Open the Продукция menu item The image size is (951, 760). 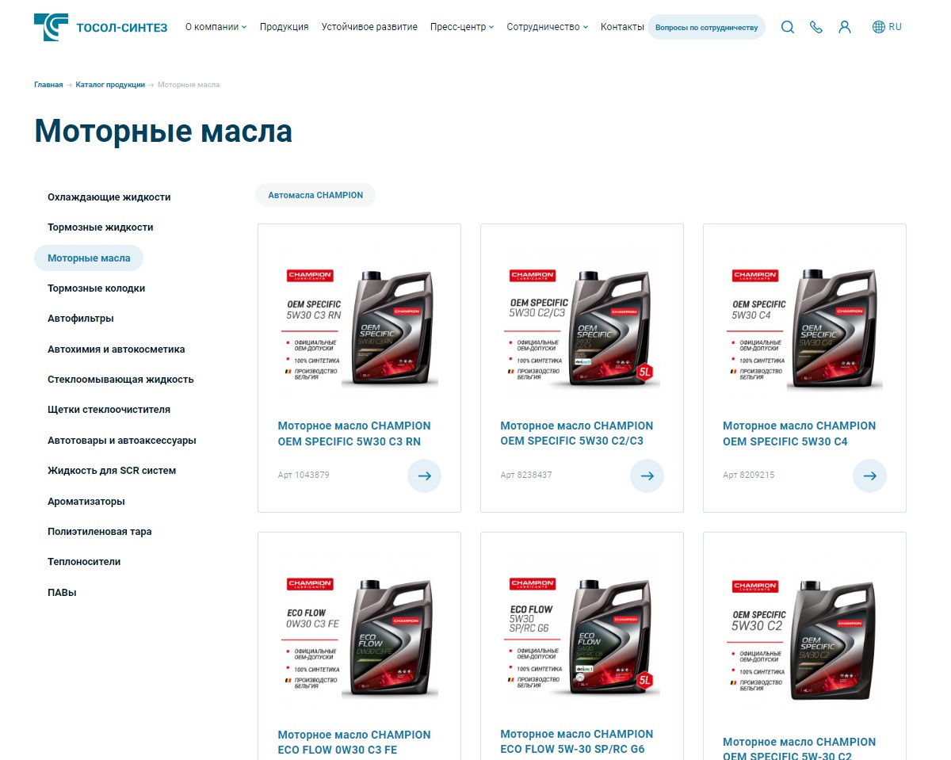coord(284,27)
